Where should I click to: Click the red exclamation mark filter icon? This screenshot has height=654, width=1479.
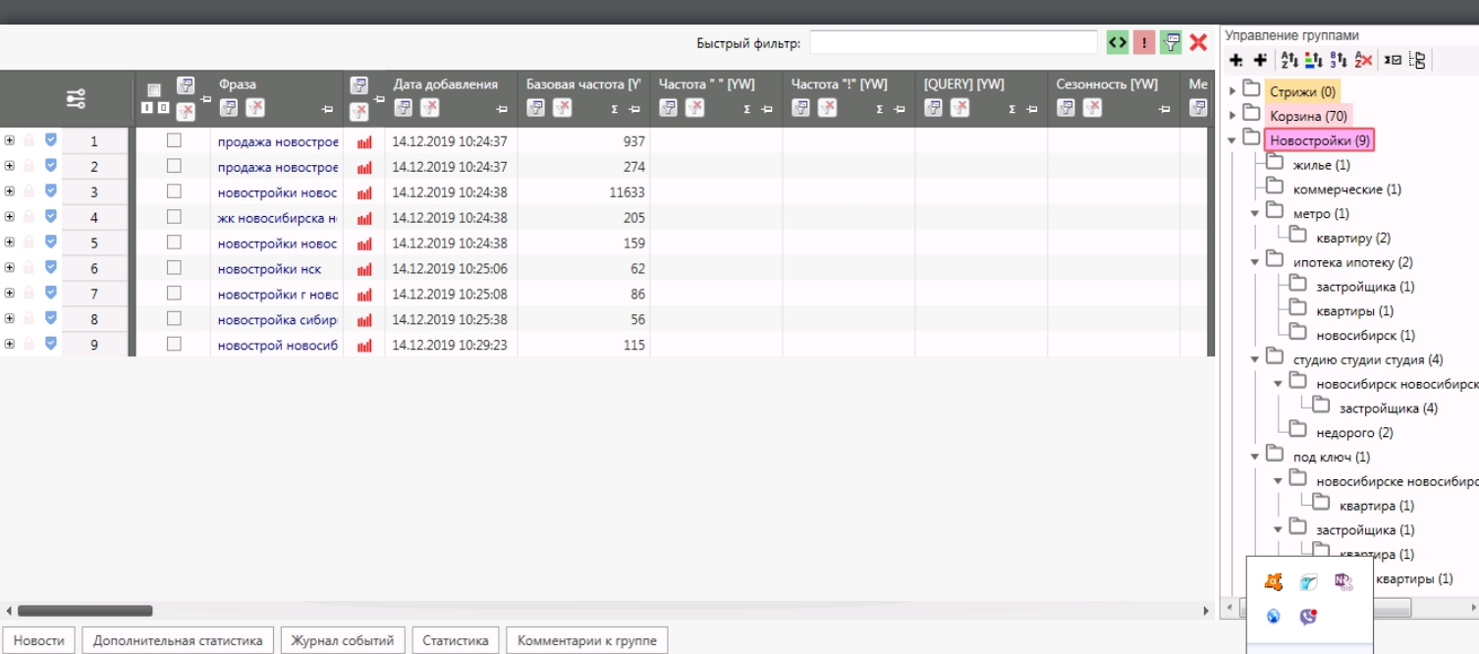(x=1143, y=42)
